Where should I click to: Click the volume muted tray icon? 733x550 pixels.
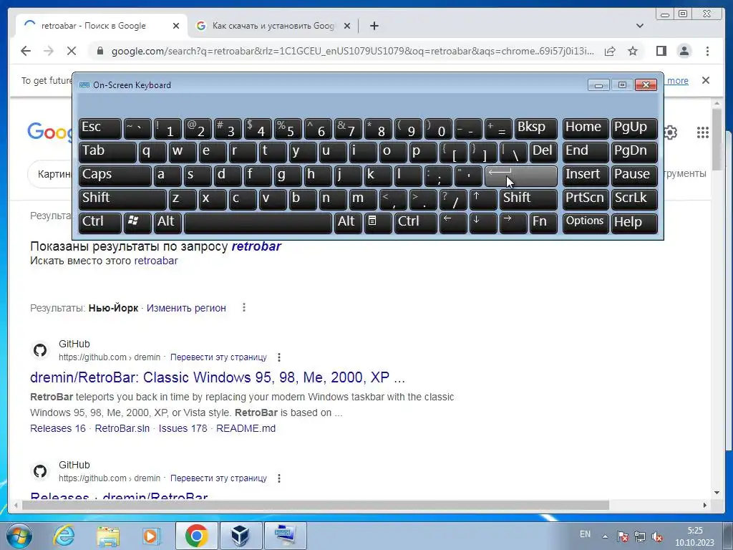pyautogui.click(x=657, y=536)
